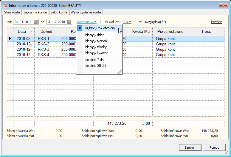231x157 pixels.
Task: Switch to Stan konta tab
Action: coord(12,12)
